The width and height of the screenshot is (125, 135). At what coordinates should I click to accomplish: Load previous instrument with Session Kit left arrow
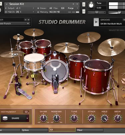tap(73, 4)
